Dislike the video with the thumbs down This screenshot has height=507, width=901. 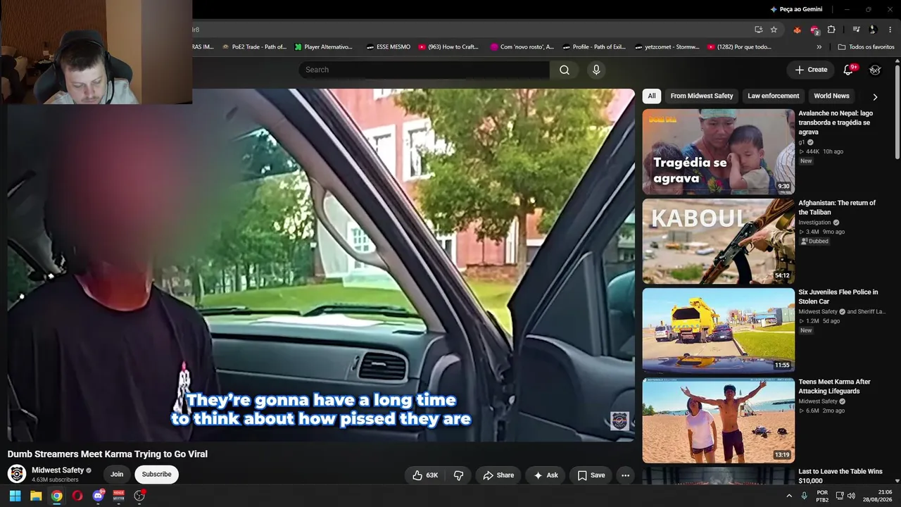[458, 475]
